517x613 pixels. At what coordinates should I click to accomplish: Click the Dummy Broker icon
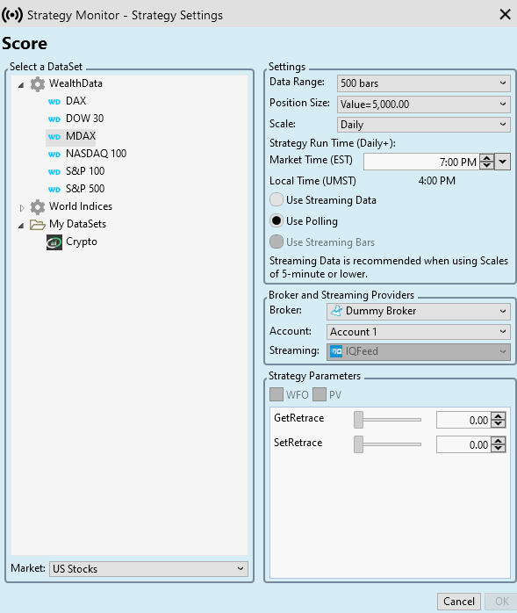pos(336,311)
